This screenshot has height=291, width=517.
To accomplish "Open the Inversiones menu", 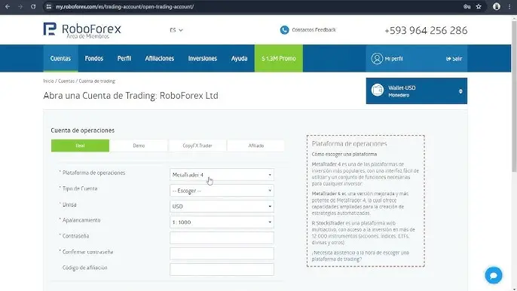I will (x=203, y=58).
